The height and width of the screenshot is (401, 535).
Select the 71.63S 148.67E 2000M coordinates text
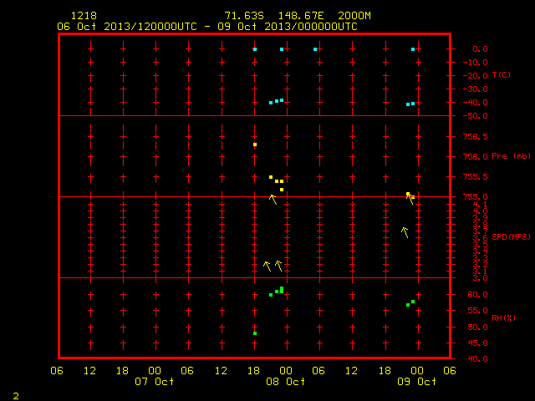click(298, 16)
